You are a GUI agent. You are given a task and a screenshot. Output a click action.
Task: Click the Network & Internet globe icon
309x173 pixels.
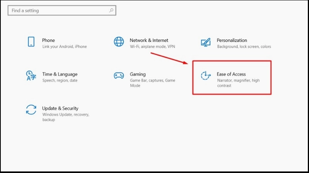(118, 42)
